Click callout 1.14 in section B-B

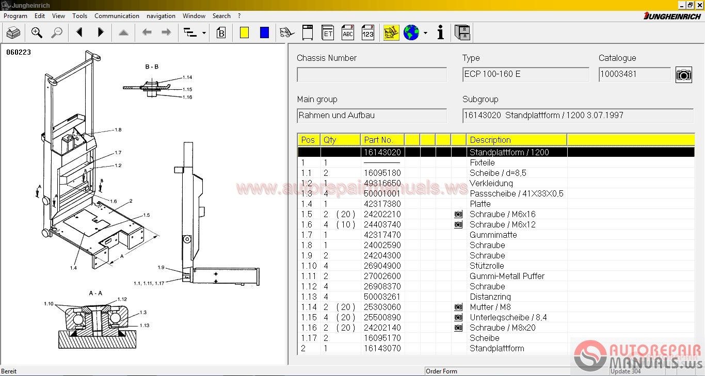click(x=187, y=77)
